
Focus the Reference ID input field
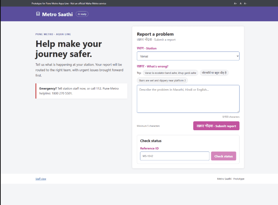click(175, 156)
